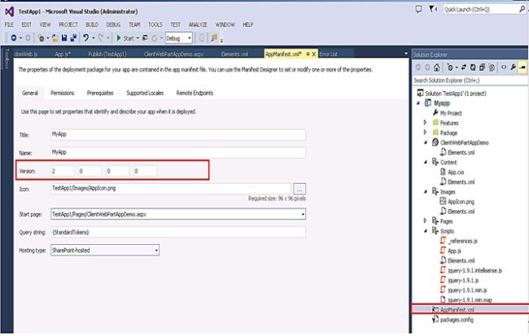Start debugging with the green Start button
Screen dimensions: 529x336
tap(125, 38)
